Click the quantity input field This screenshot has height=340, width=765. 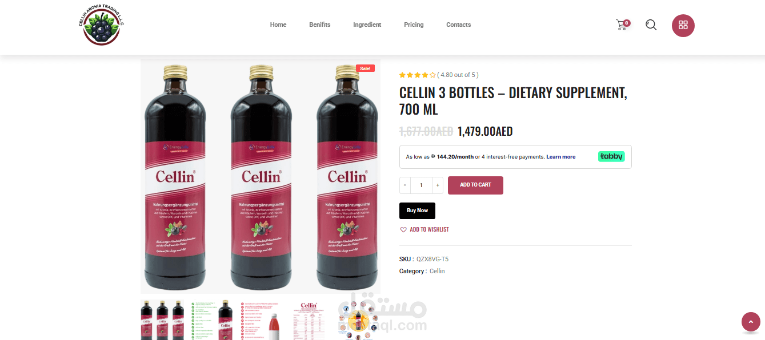(x=422, y=185)
